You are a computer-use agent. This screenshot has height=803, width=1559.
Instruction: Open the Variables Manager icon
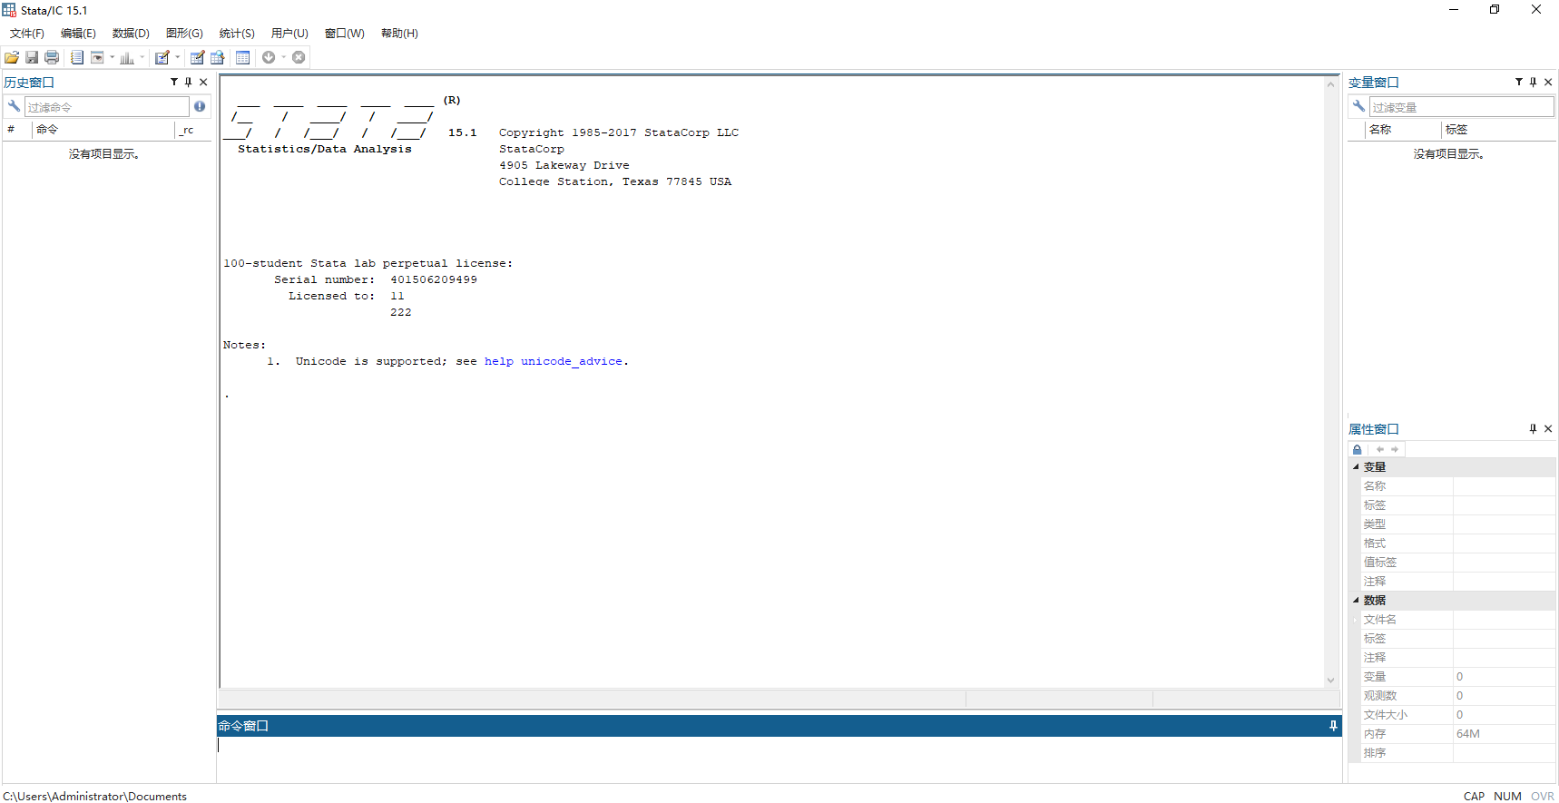pos(243,57)
